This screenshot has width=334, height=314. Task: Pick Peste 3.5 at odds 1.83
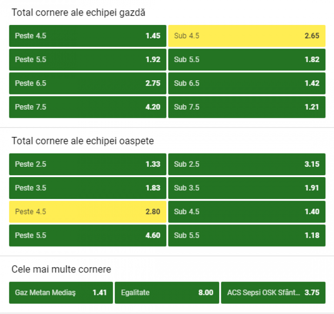click(x=88, y=188)
